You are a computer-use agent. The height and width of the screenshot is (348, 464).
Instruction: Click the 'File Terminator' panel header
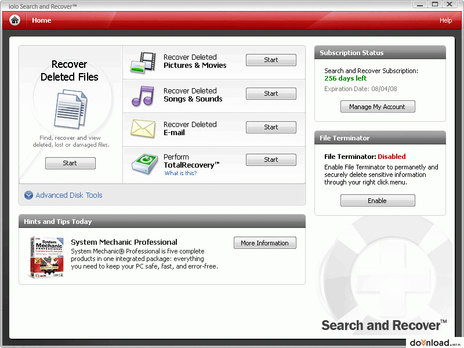380,138
